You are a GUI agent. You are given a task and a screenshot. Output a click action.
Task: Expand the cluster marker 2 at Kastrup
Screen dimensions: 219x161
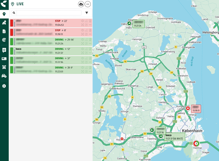point(196,144)
